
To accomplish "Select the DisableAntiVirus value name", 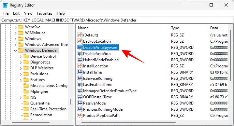I will pos(97,54).
